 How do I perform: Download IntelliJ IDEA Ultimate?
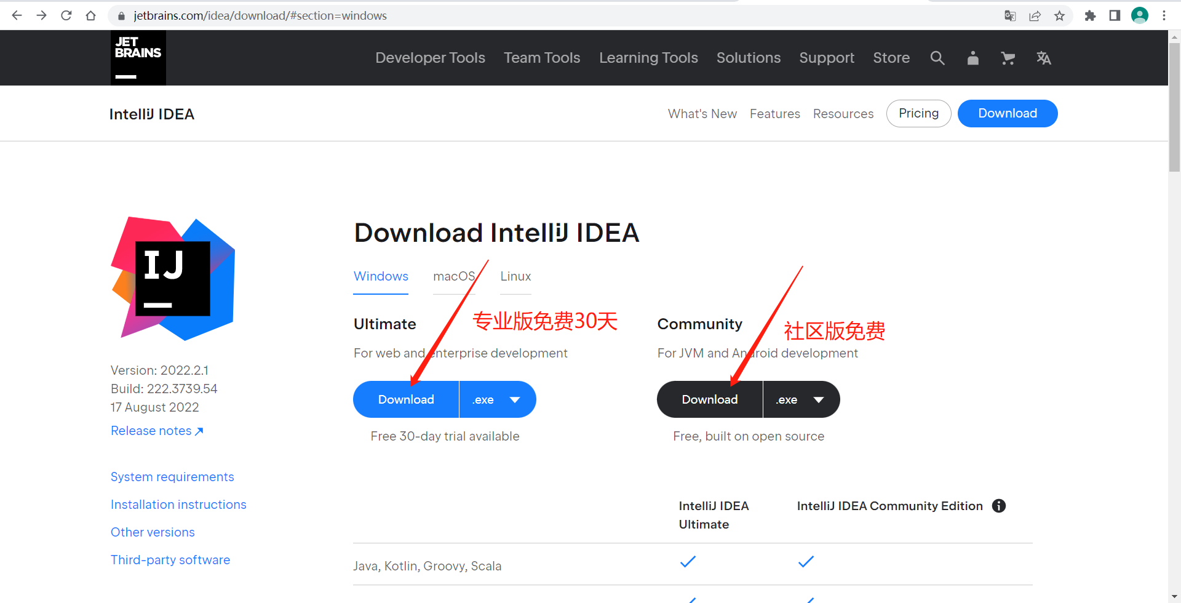(x=406, y=399)
